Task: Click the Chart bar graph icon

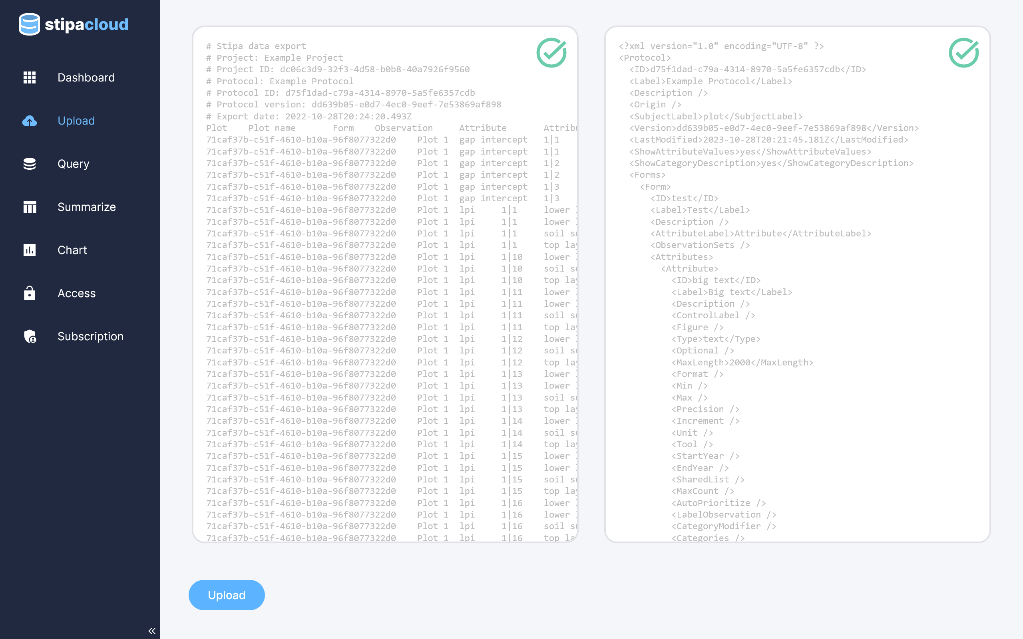Action: (29, 250)
